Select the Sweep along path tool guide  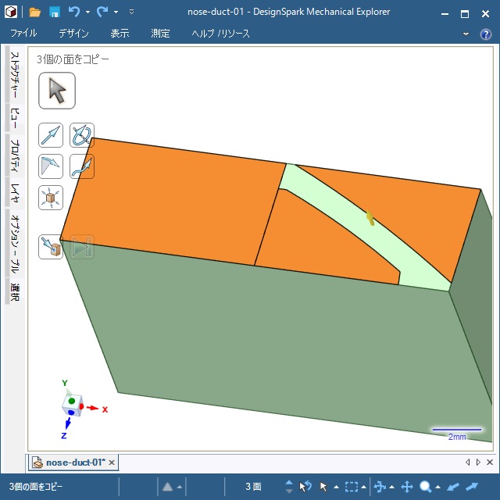pos(82,166)
